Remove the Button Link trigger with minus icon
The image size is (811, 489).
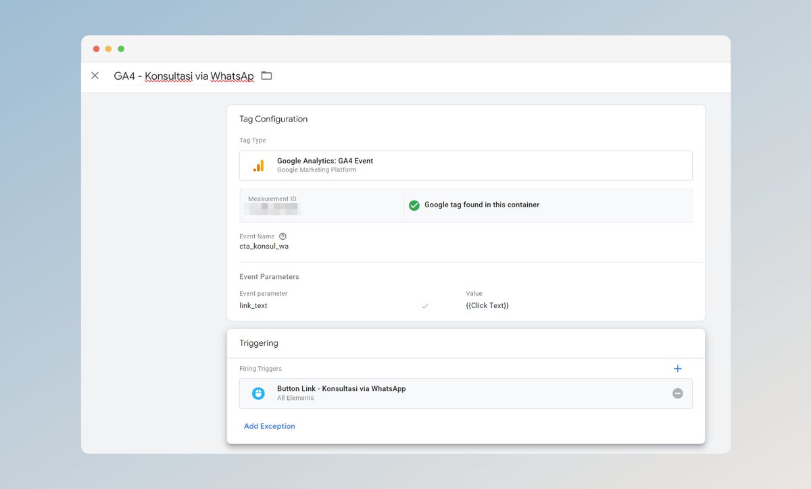(x=678, y=393)
